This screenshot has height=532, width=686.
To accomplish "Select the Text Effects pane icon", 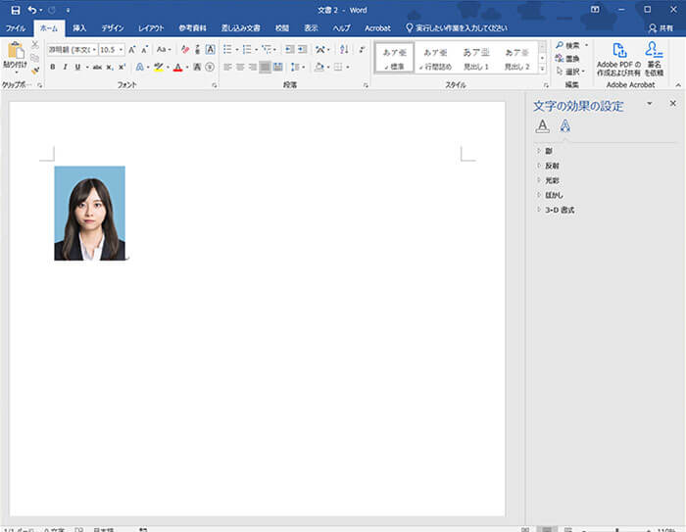I will 564,126.
